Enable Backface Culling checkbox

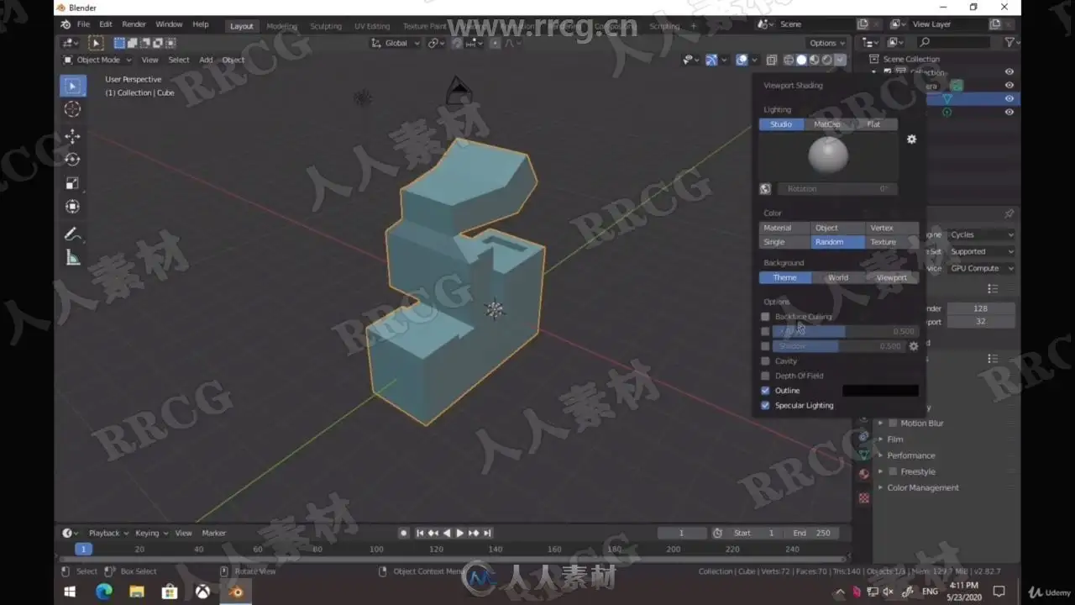(765, 317)
